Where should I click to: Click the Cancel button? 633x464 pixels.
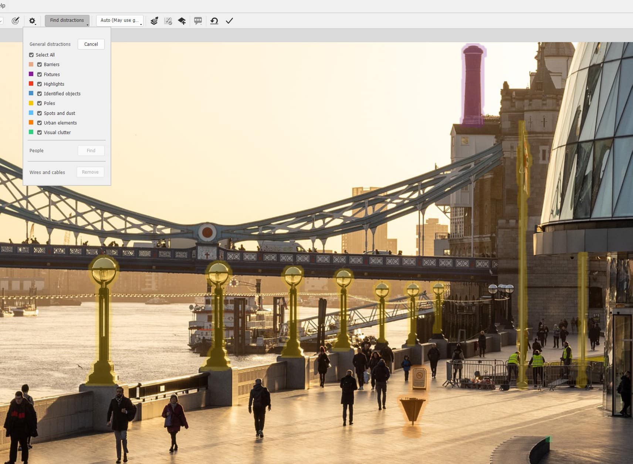click(91, 44)
